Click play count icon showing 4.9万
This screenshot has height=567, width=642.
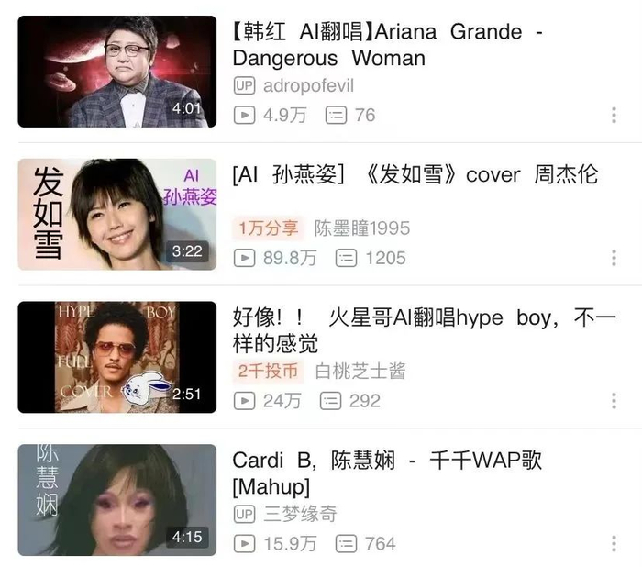tap(245, 115)
